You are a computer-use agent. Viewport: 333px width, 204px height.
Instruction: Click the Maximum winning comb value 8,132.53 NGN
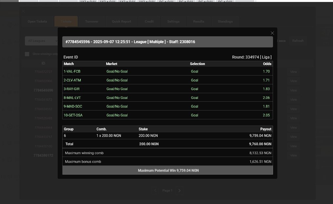[260, 153]
